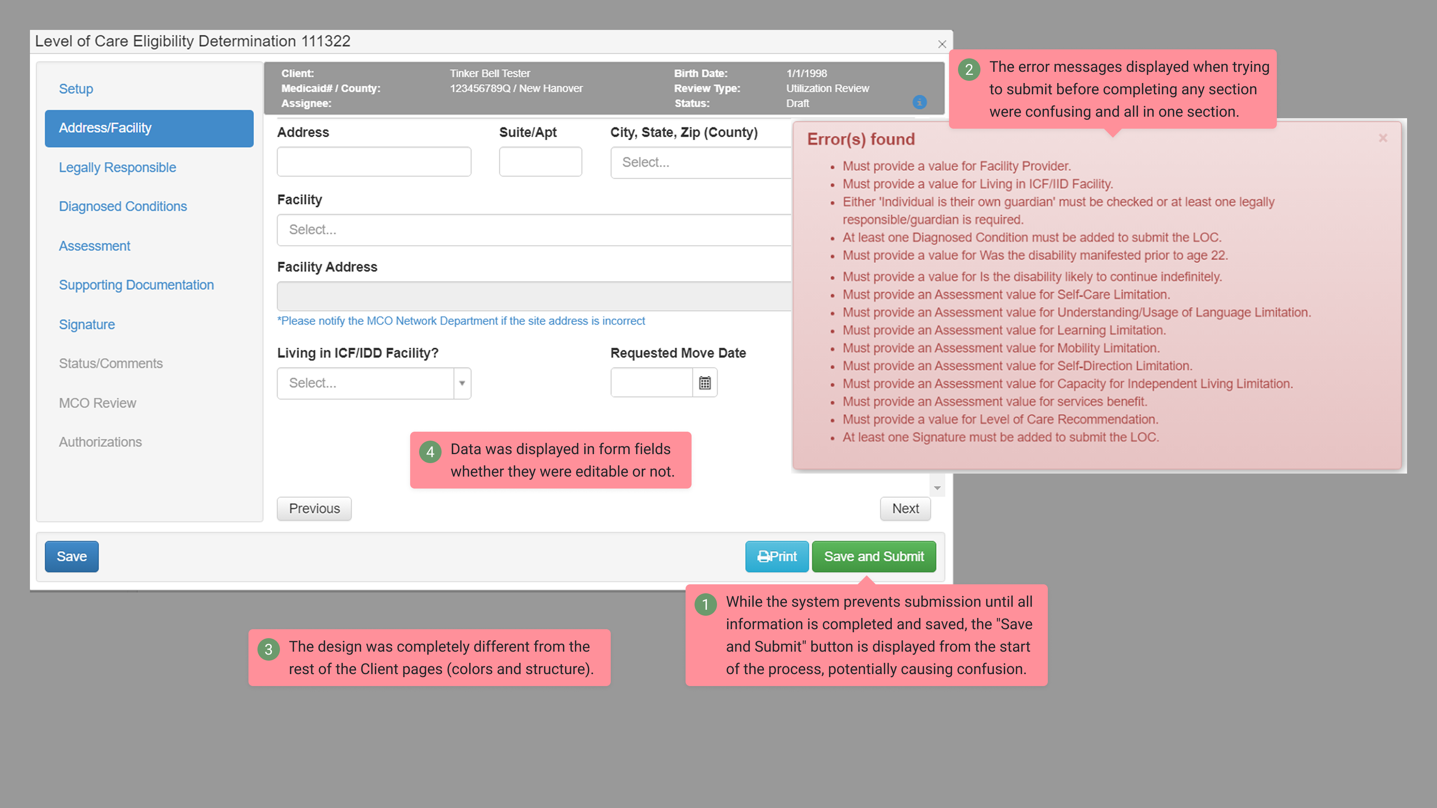The height and width of the screenshot is (808, 1437).
Task: Click the 'Individual is their own guardian' error
Action: (1058, 211)
